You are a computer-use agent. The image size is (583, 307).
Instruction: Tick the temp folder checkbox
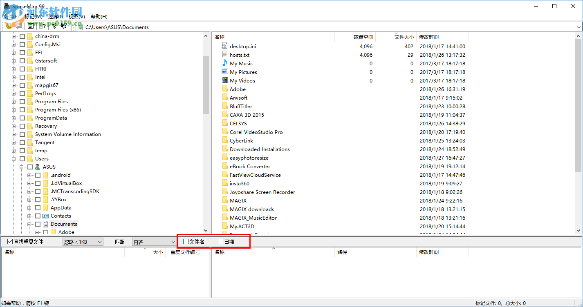coord(22,150)
